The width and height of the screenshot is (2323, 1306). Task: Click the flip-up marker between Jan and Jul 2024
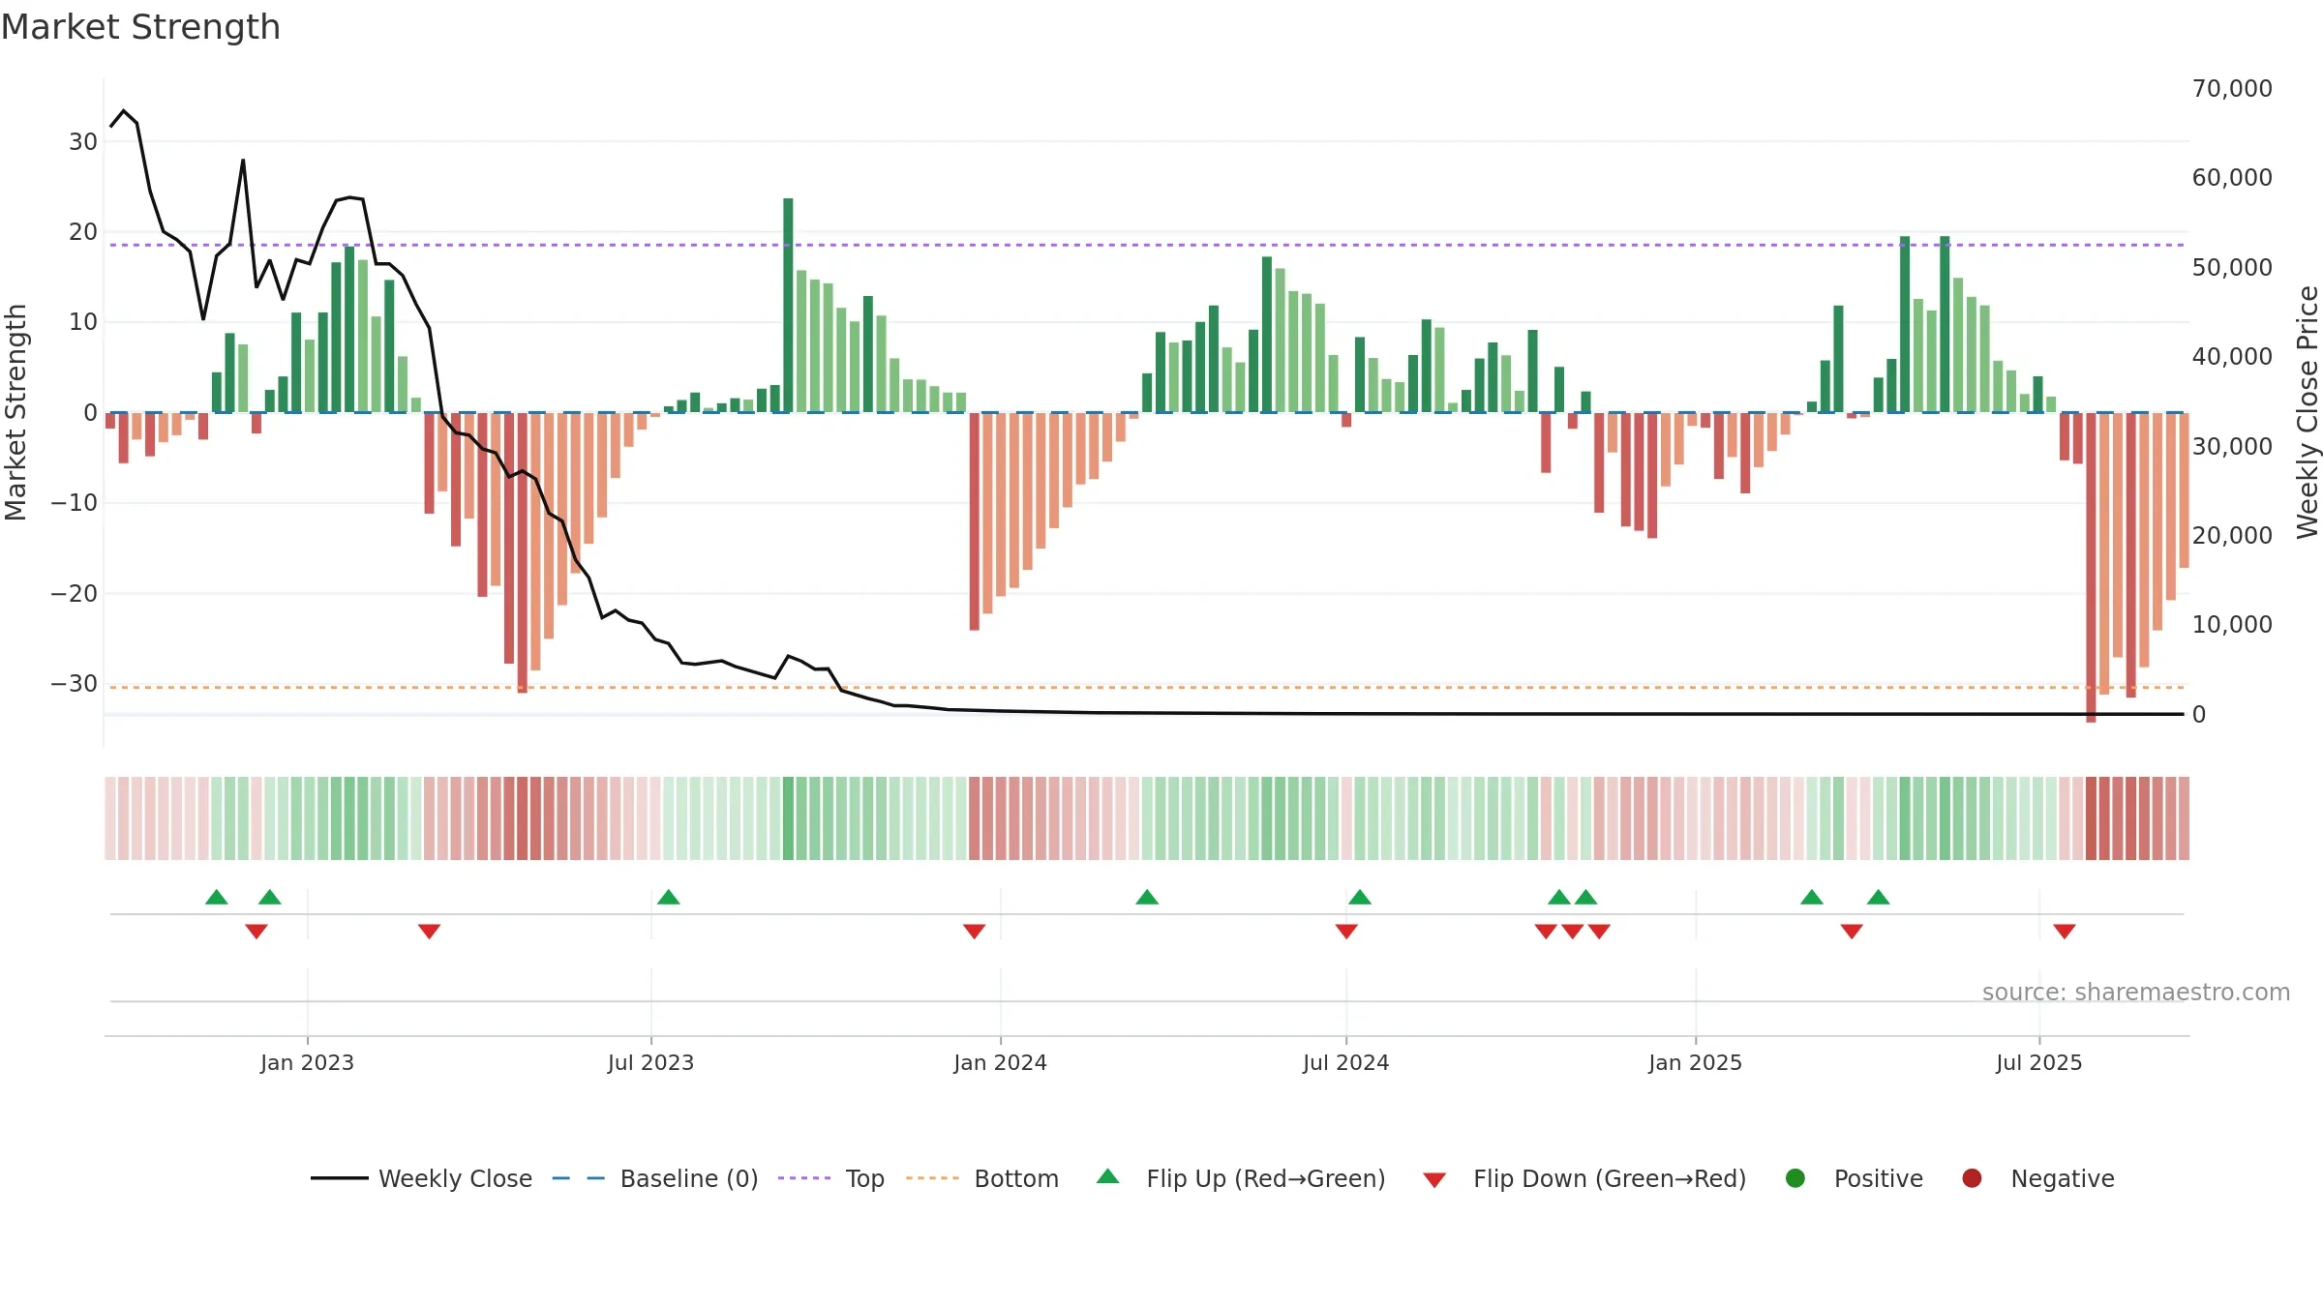click(x=1147, y=897)
